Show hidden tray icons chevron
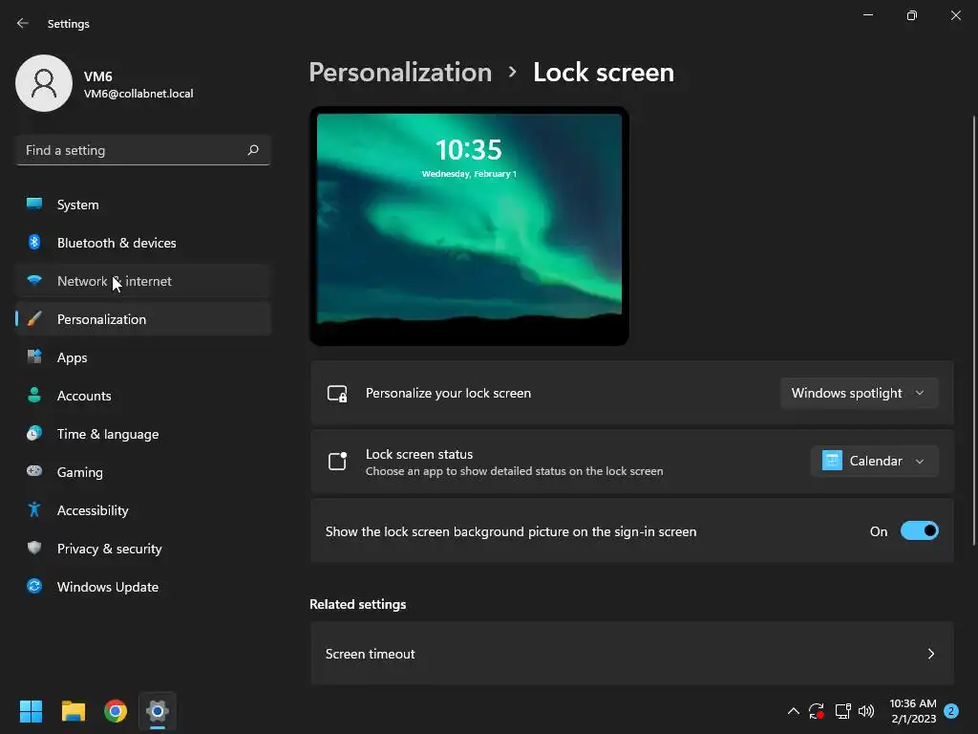 coord(794,711)
